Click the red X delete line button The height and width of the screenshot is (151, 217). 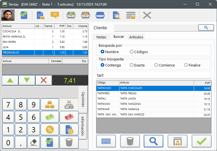click(44, 80)
